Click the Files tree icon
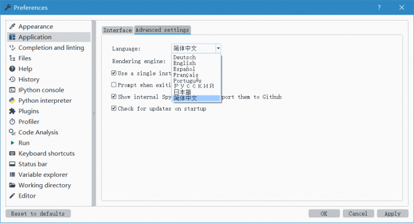414x223 pixels. (12, 58)
